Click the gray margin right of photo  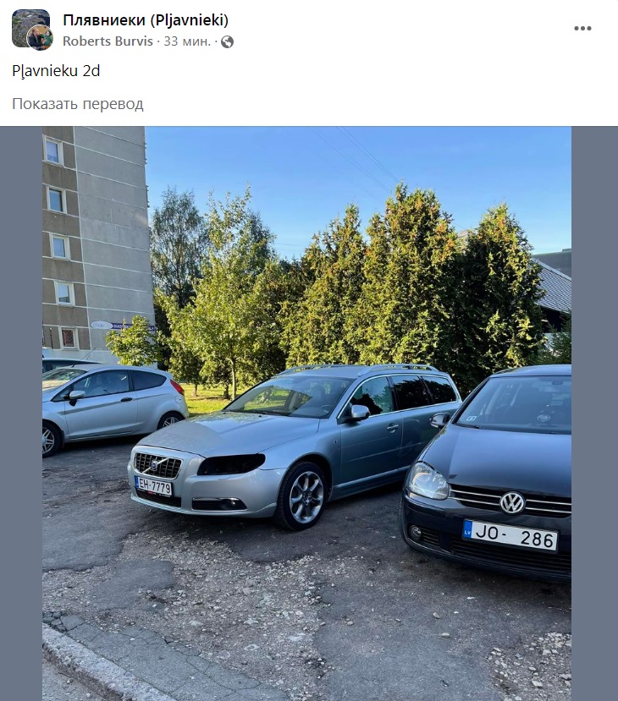click(594, 413)
